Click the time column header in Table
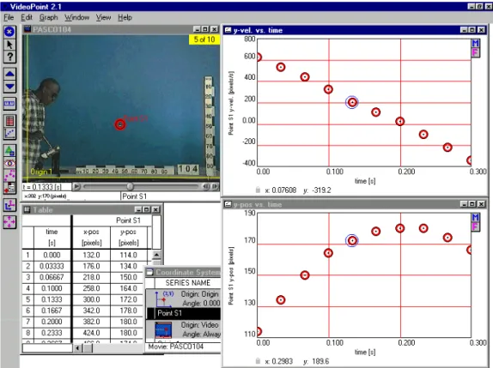Image resolution: width=493 pixels, height=368 pixels. click(52, 237)
